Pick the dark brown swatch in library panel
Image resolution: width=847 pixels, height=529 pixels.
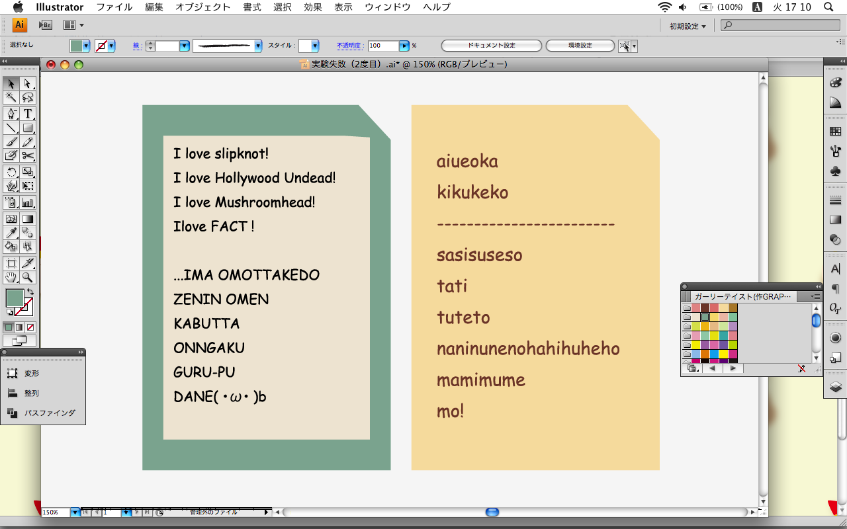point(705,307)
